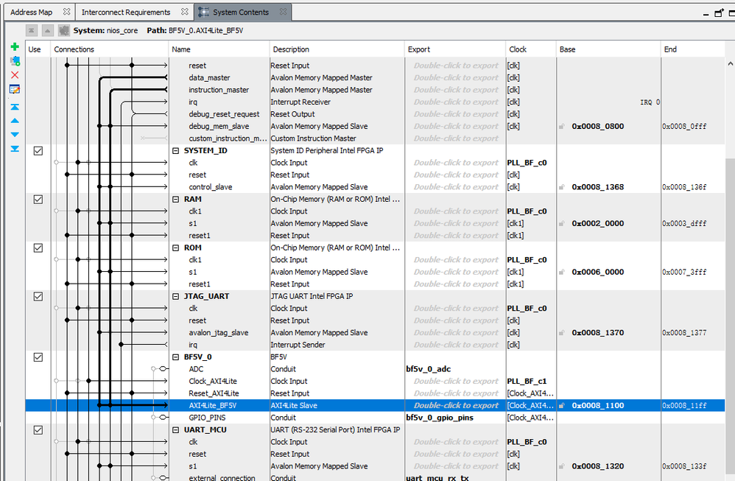Click the scrollbar up arrow
Screen dimensions: 735x481
pos(730,63)
